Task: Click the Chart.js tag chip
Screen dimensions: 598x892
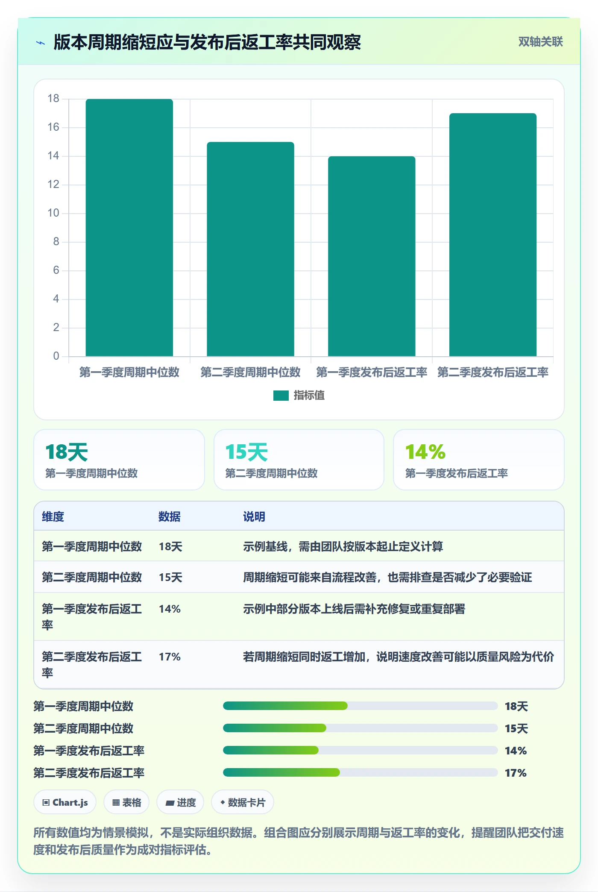Action: point(65,802)
